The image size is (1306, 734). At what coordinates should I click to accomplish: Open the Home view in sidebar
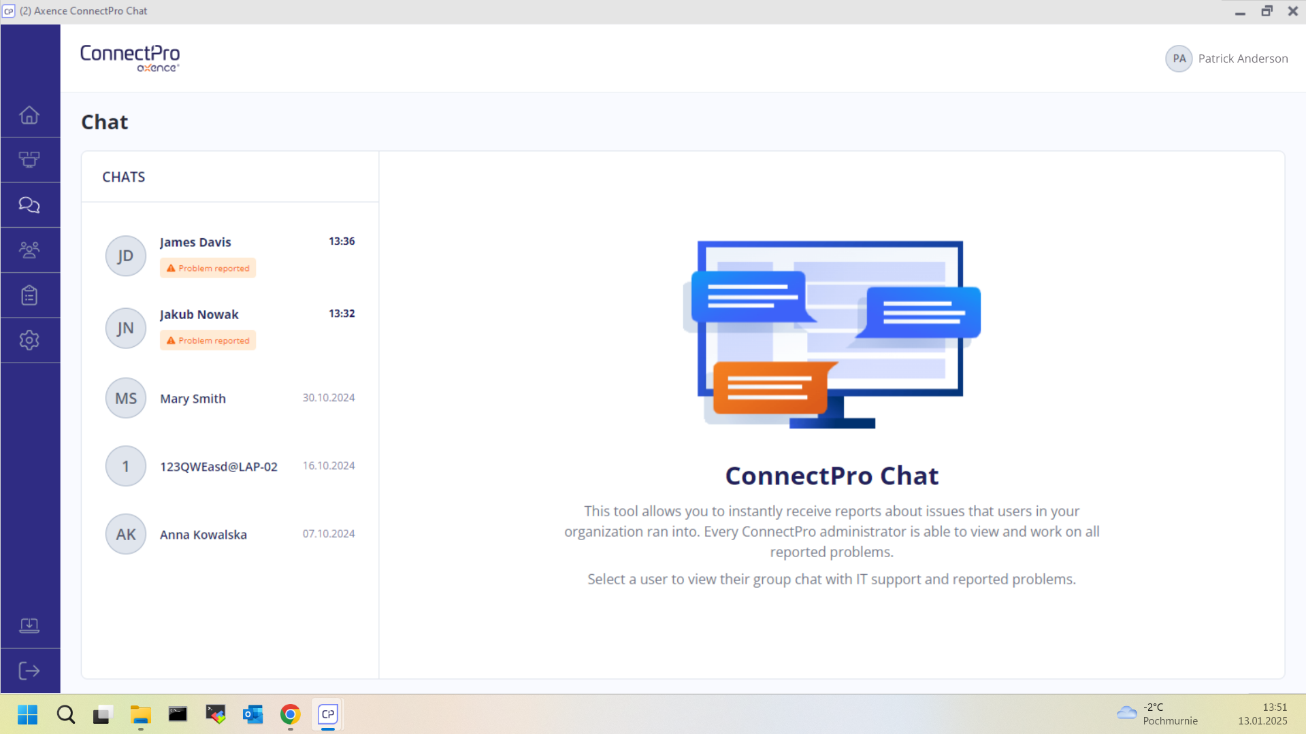click(x=30, y=115)
